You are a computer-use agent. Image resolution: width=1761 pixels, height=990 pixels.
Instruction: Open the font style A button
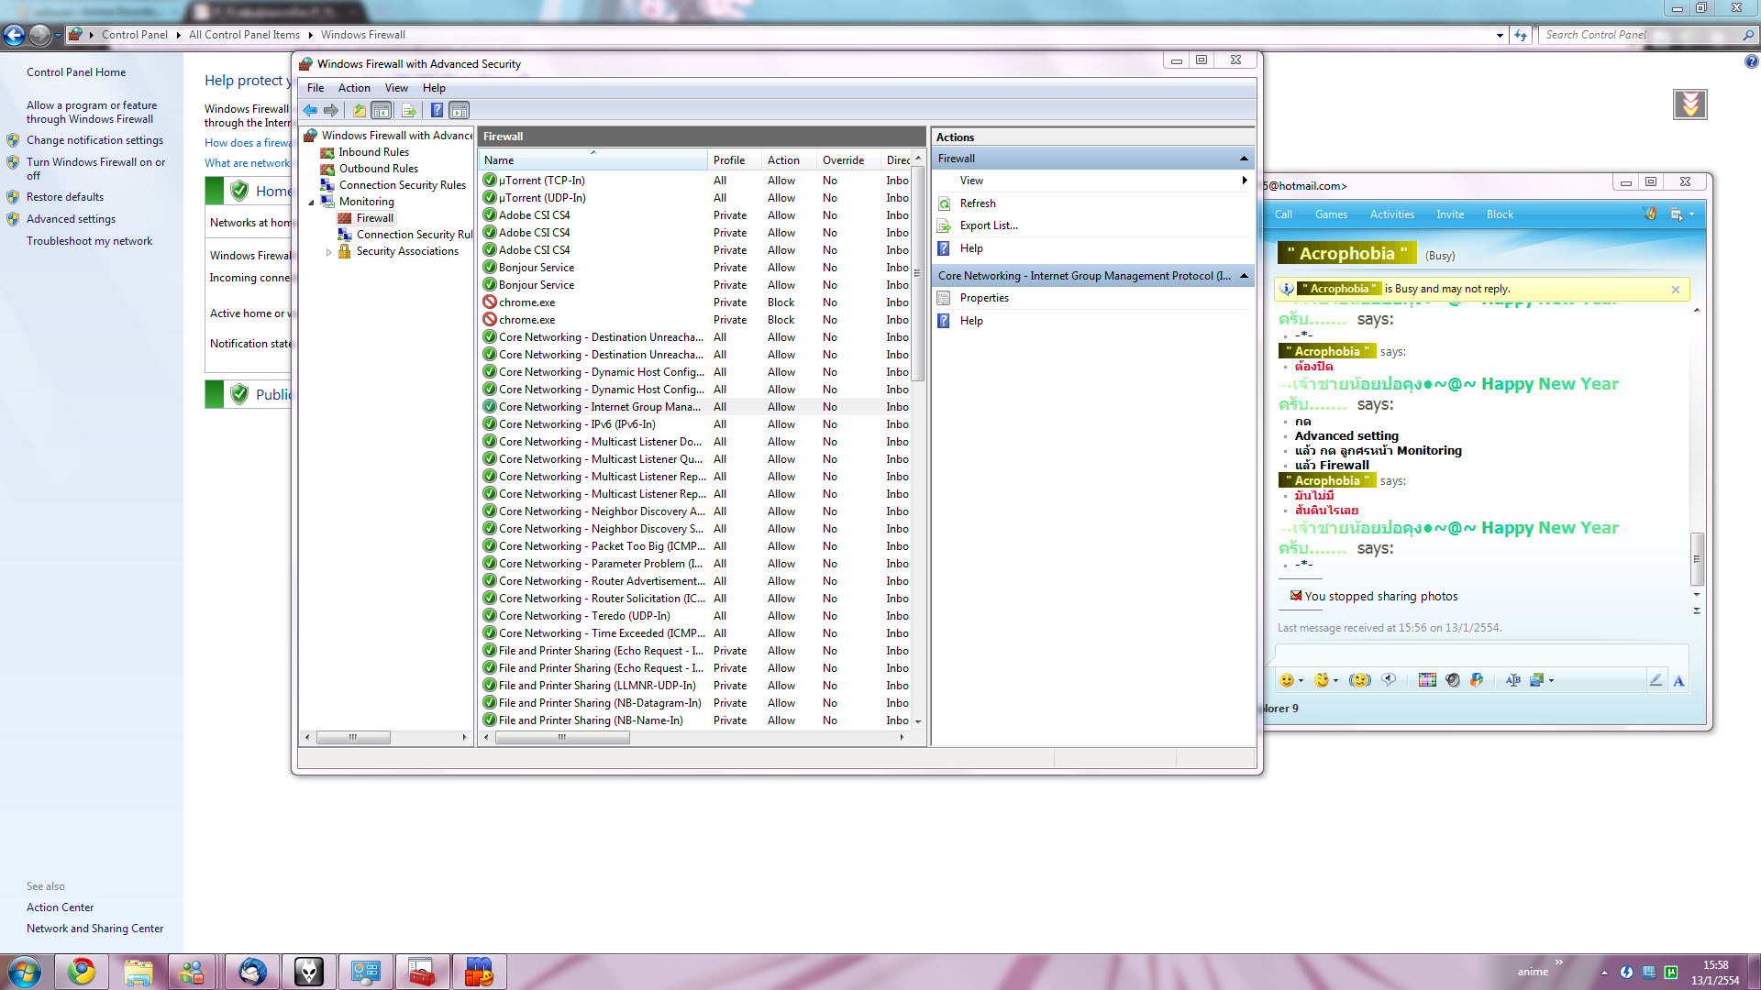tap(1678, 680)
